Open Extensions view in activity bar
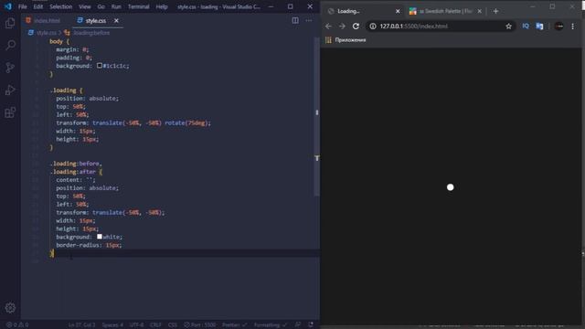The height and width of the screenshot is (329, 585). [x=10, y=112]
